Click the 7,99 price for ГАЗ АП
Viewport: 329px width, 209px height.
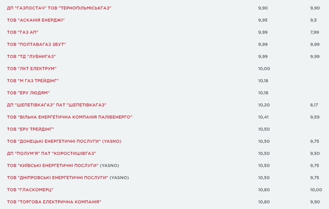click(315, 32)
